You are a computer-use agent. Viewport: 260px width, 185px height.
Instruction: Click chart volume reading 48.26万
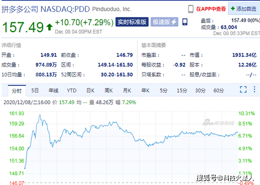point(104,102)
